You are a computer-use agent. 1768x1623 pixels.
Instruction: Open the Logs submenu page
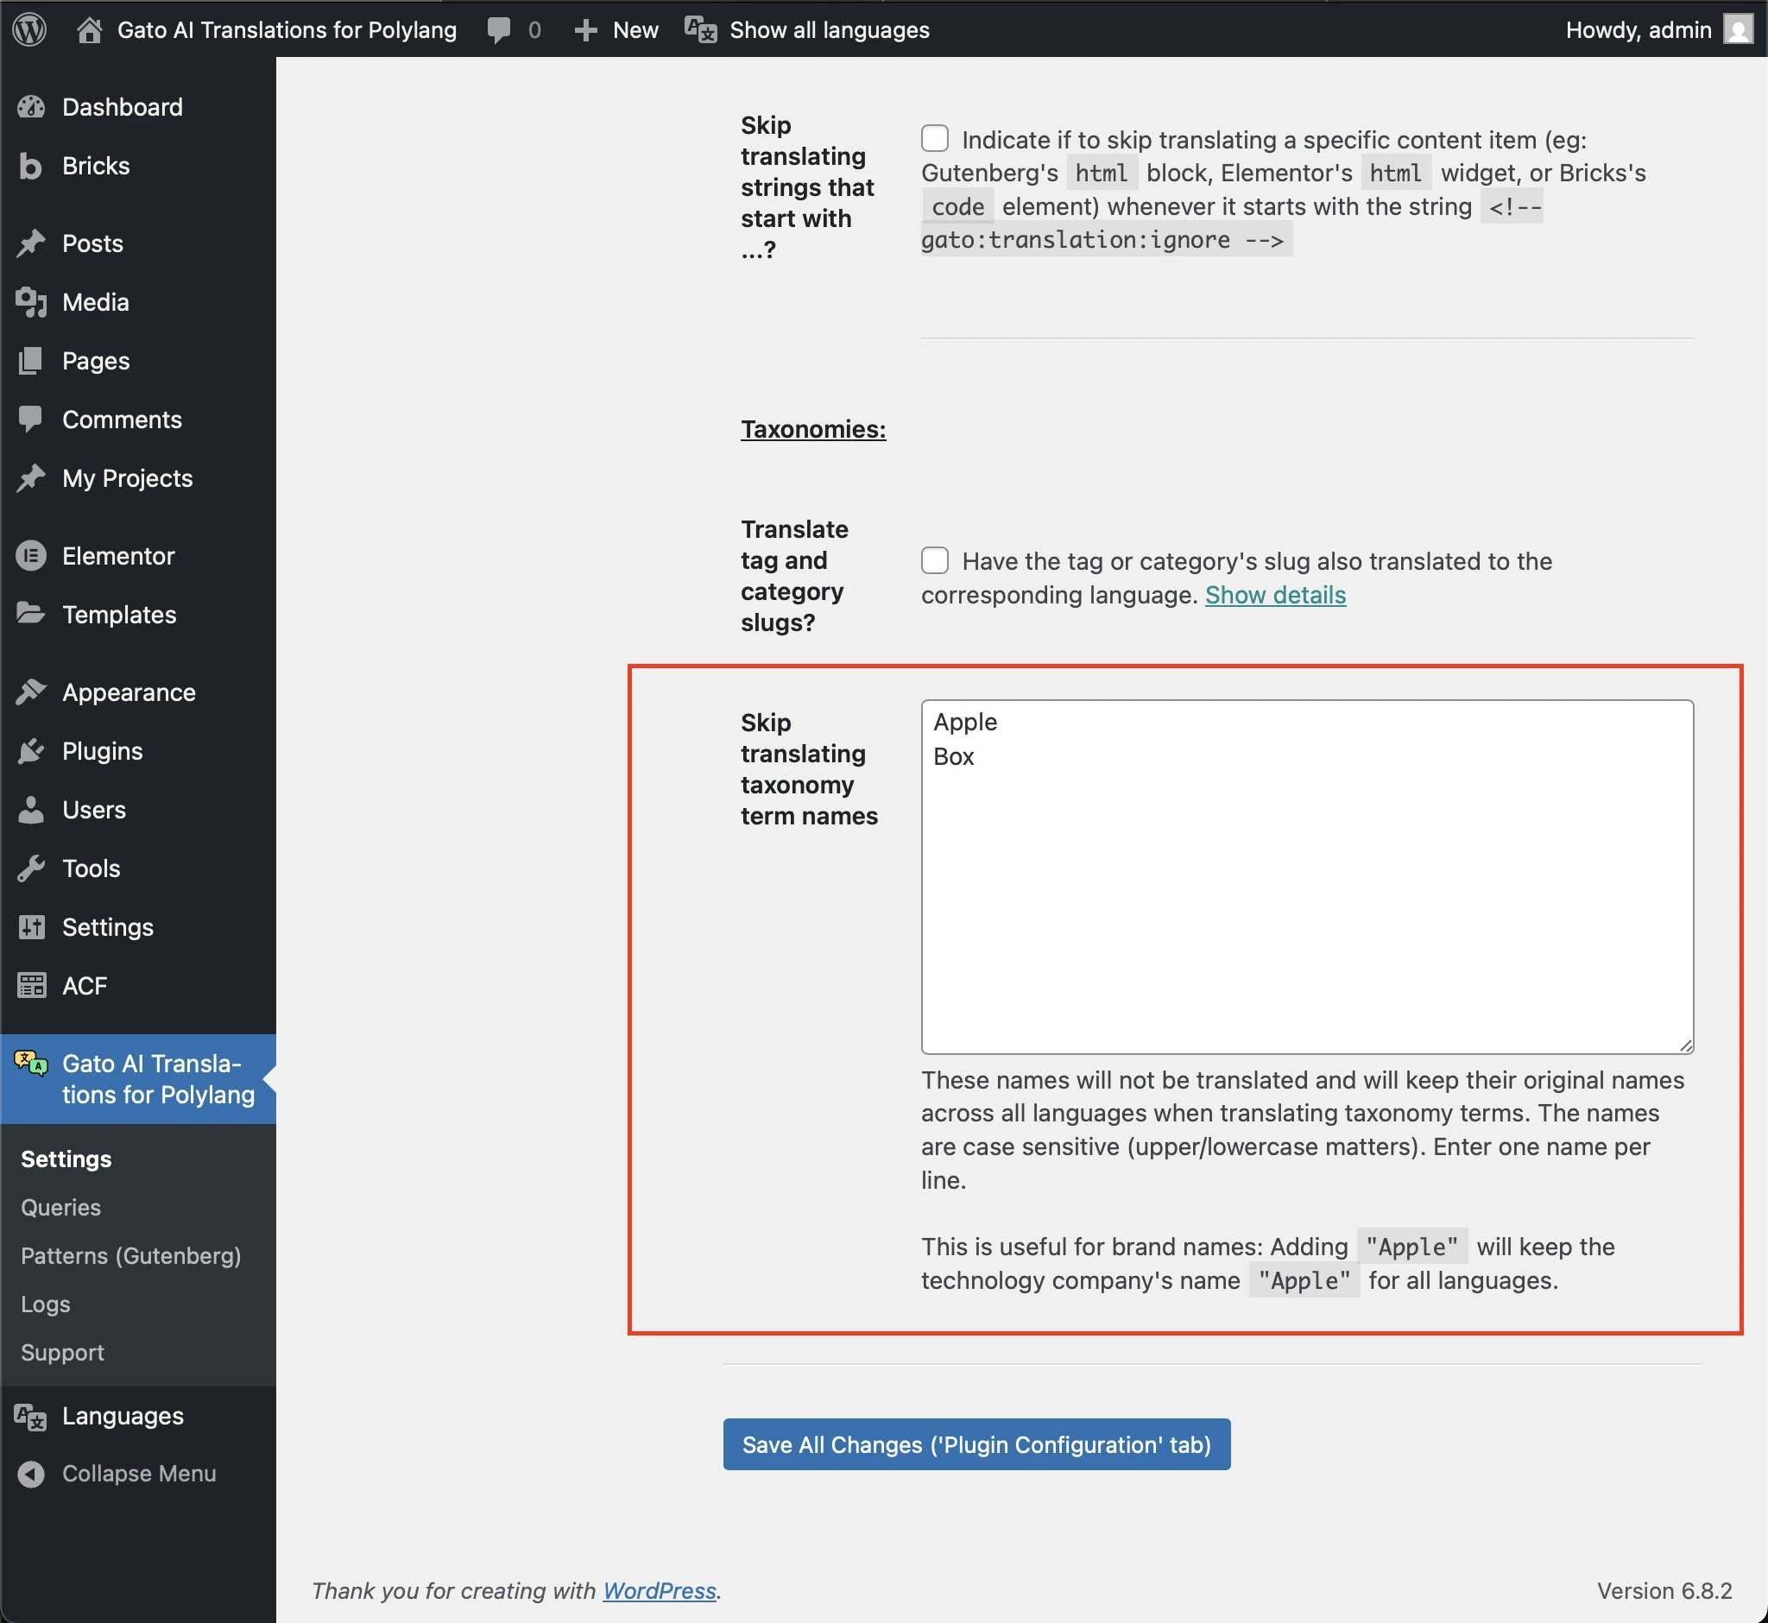[45, 1304]
